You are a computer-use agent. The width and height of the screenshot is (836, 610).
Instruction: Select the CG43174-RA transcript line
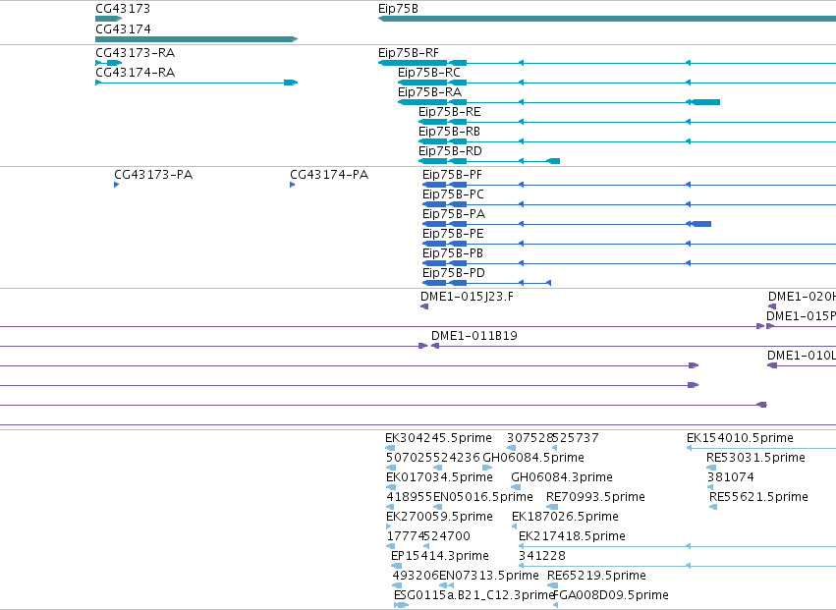196,83
